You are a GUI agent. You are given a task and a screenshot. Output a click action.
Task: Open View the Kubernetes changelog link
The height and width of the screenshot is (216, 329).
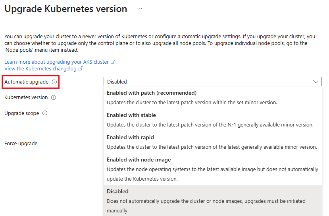[40, 69]
